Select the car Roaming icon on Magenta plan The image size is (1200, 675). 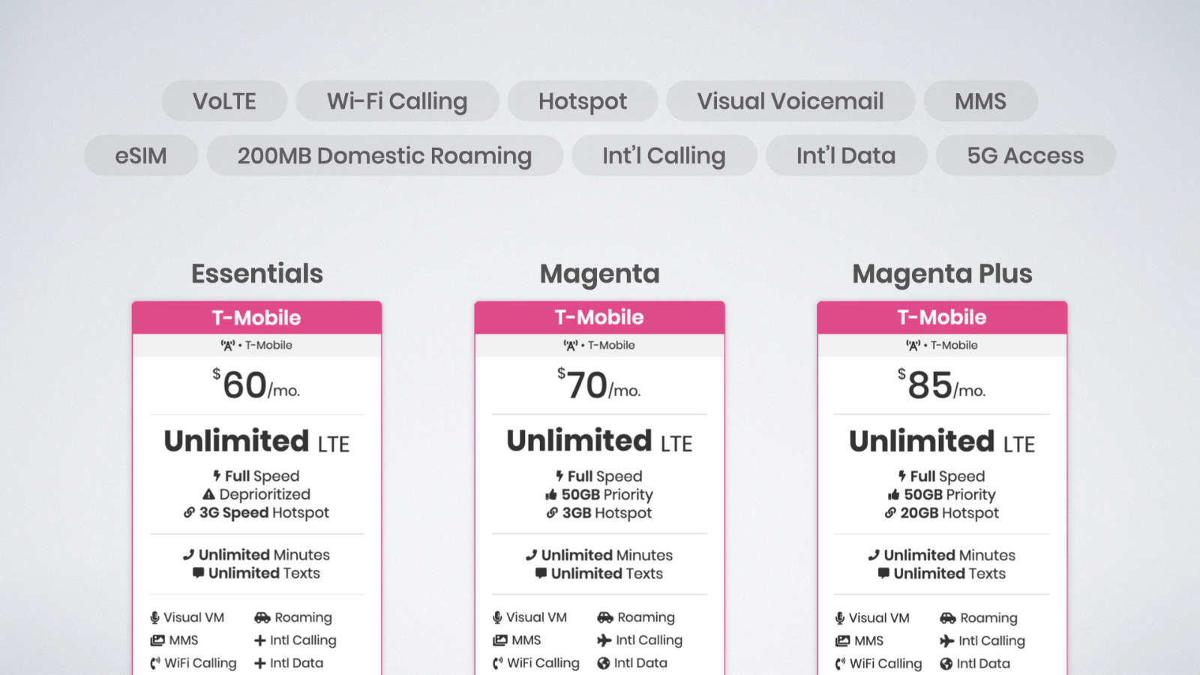[604, 617]
